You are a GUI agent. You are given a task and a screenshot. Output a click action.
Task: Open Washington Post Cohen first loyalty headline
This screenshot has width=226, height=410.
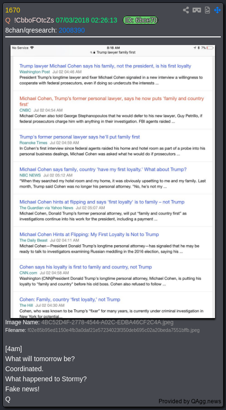point(105,66)
